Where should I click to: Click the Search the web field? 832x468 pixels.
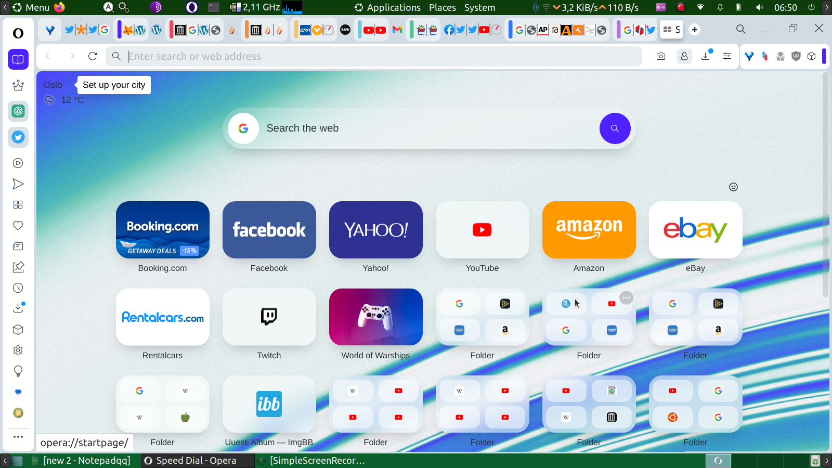(x=429, y=128)
